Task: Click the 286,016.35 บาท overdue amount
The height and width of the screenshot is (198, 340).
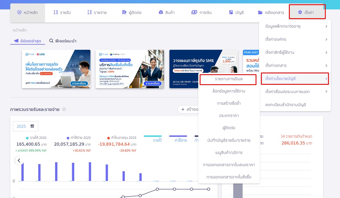Action: click(x=297, y=143)
